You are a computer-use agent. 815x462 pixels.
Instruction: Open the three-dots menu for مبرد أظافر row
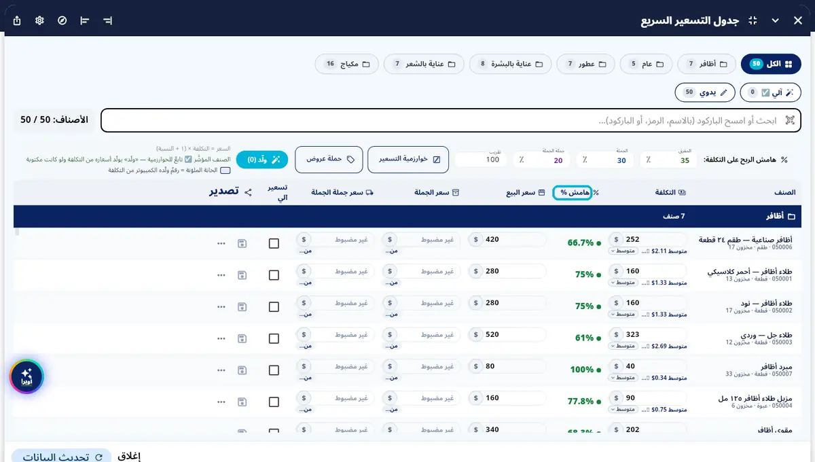(x=221, y=370)
